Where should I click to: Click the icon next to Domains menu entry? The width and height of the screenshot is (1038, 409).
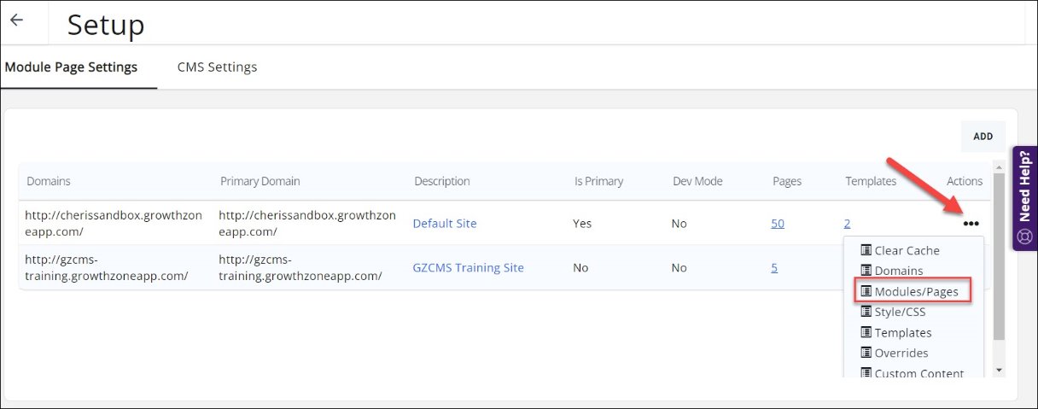(866, 272)
